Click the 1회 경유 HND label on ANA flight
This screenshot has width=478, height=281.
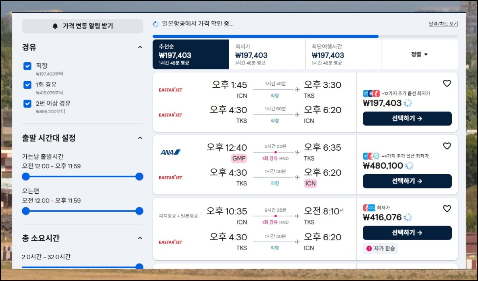tap(275, 158)
